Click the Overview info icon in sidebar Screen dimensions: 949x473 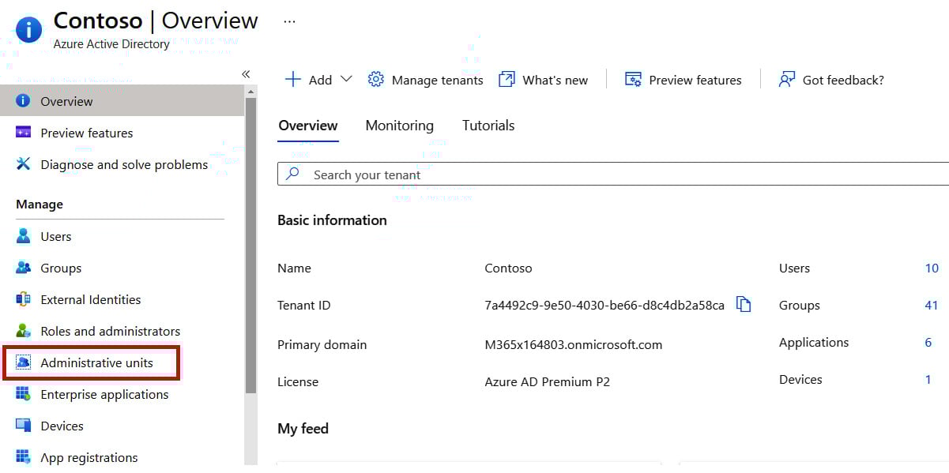(23, 101)
